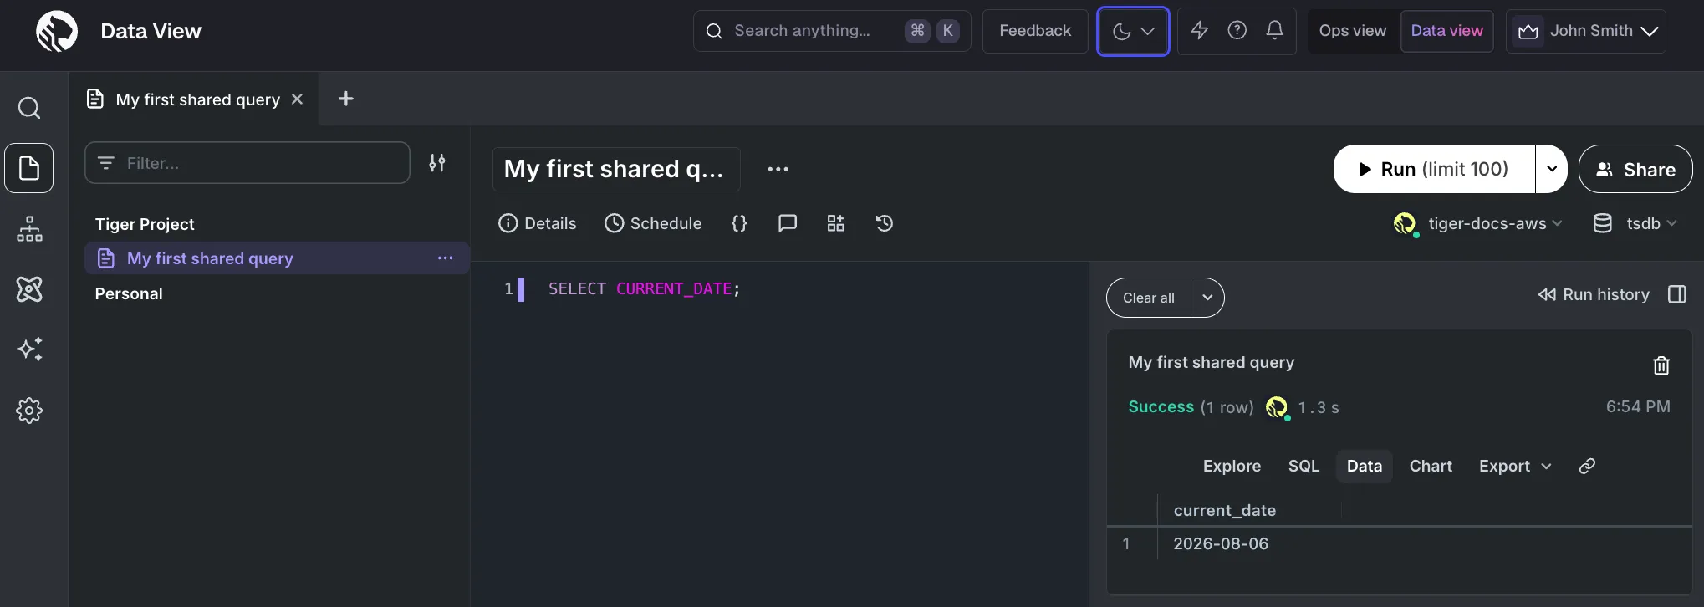Viewport: 1704px width, 607px height.
Task: Click the Share button
Action: pos(1635,169)
